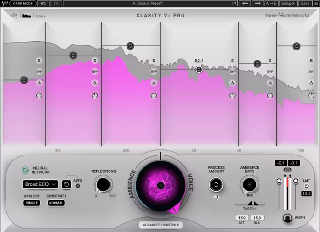Open the Broad ECO neural network dropdown
Viewport: 320px width, 232px height.
pyautogui.click(x=41, y=184)
